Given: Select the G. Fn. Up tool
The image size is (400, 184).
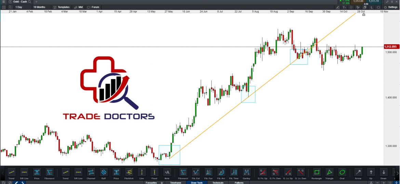Looking at the screenshot, I should pos(263,172).
